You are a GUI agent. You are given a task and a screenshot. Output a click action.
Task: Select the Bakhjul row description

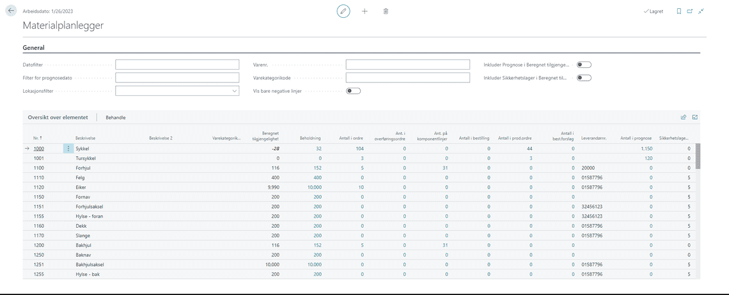click(83, 245)
